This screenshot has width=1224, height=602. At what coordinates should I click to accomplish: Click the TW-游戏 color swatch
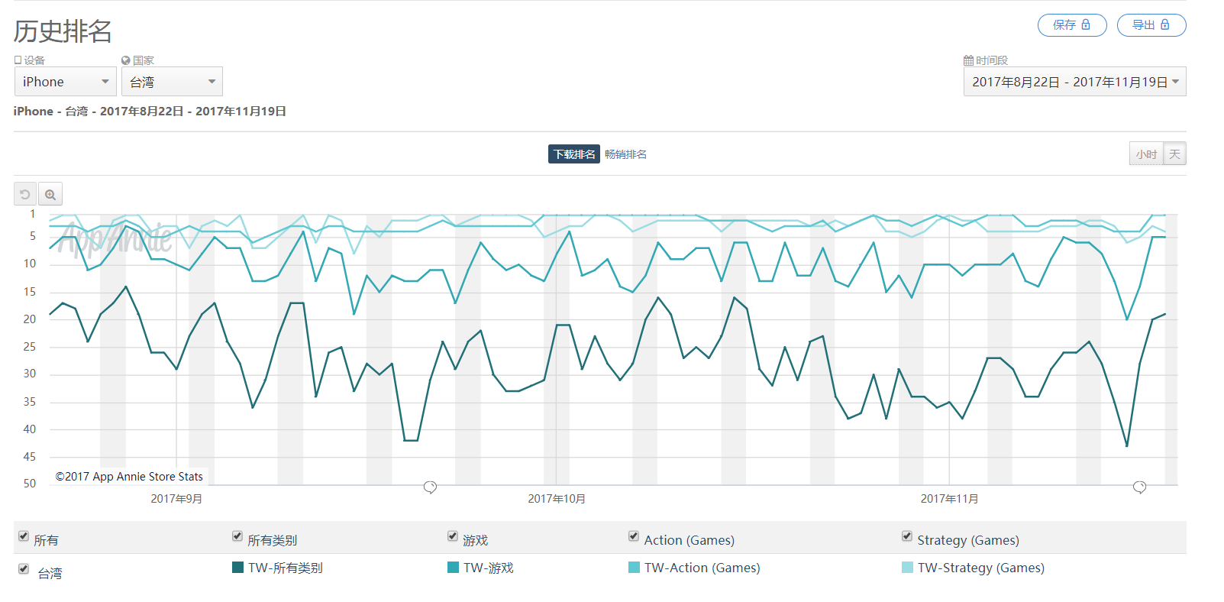[x=453, y=567]
